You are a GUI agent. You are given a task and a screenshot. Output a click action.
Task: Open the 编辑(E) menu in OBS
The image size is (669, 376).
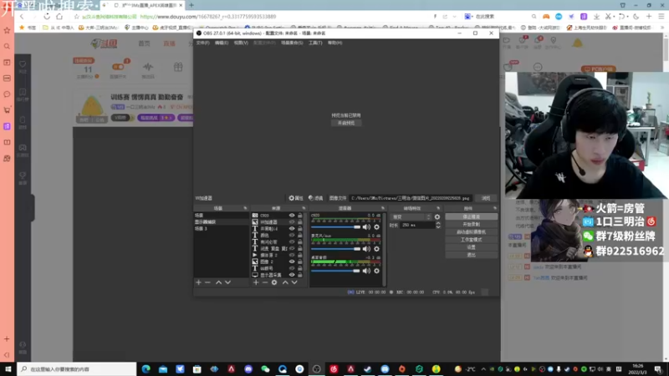click(x=222, y=43)
